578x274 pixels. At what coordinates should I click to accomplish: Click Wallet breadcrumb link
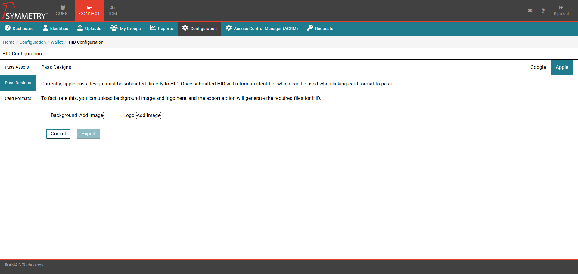[57, 42]
